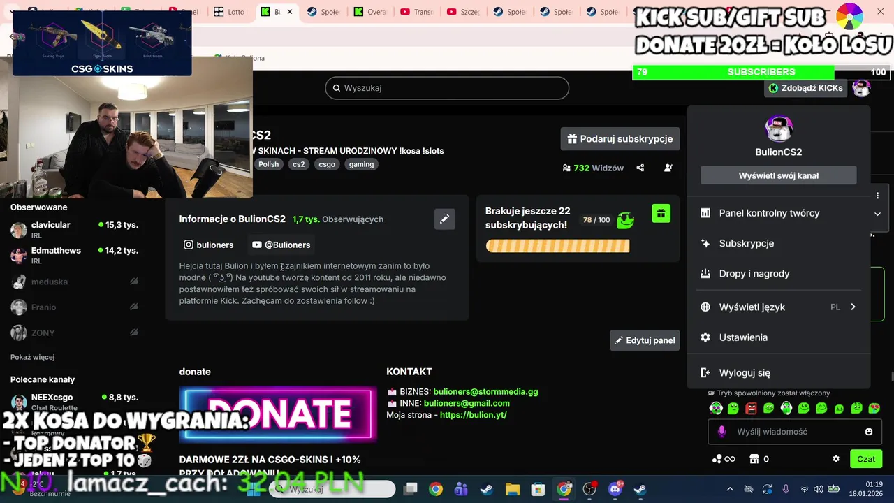Open recommended NEEXcsgo channel
This screenshot has height=503, width=894.
75,402
